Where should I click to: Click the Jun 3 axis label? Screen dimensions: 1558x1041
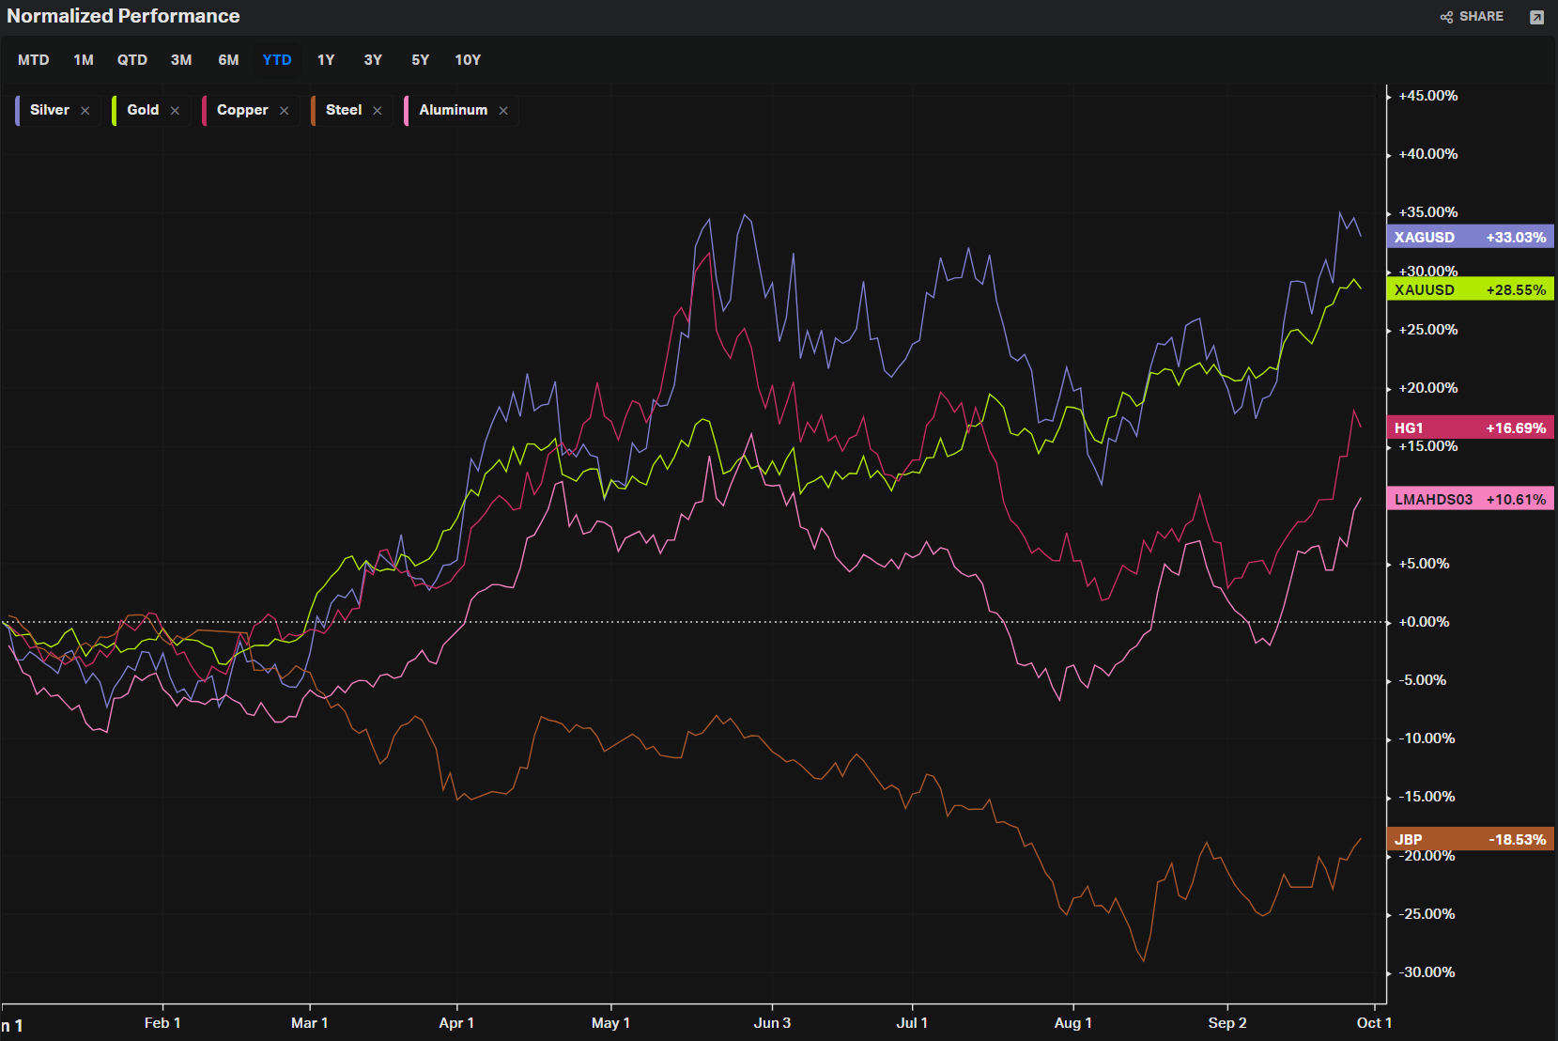tap(772, 1023)
